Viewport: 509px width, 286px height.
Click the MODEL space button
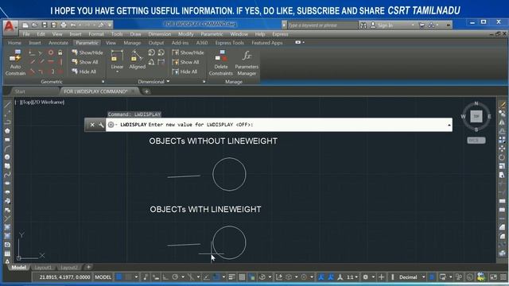tap(103, 277)
